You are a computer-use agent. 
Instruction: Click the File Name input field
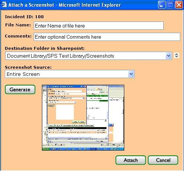(x=99, y=26)
